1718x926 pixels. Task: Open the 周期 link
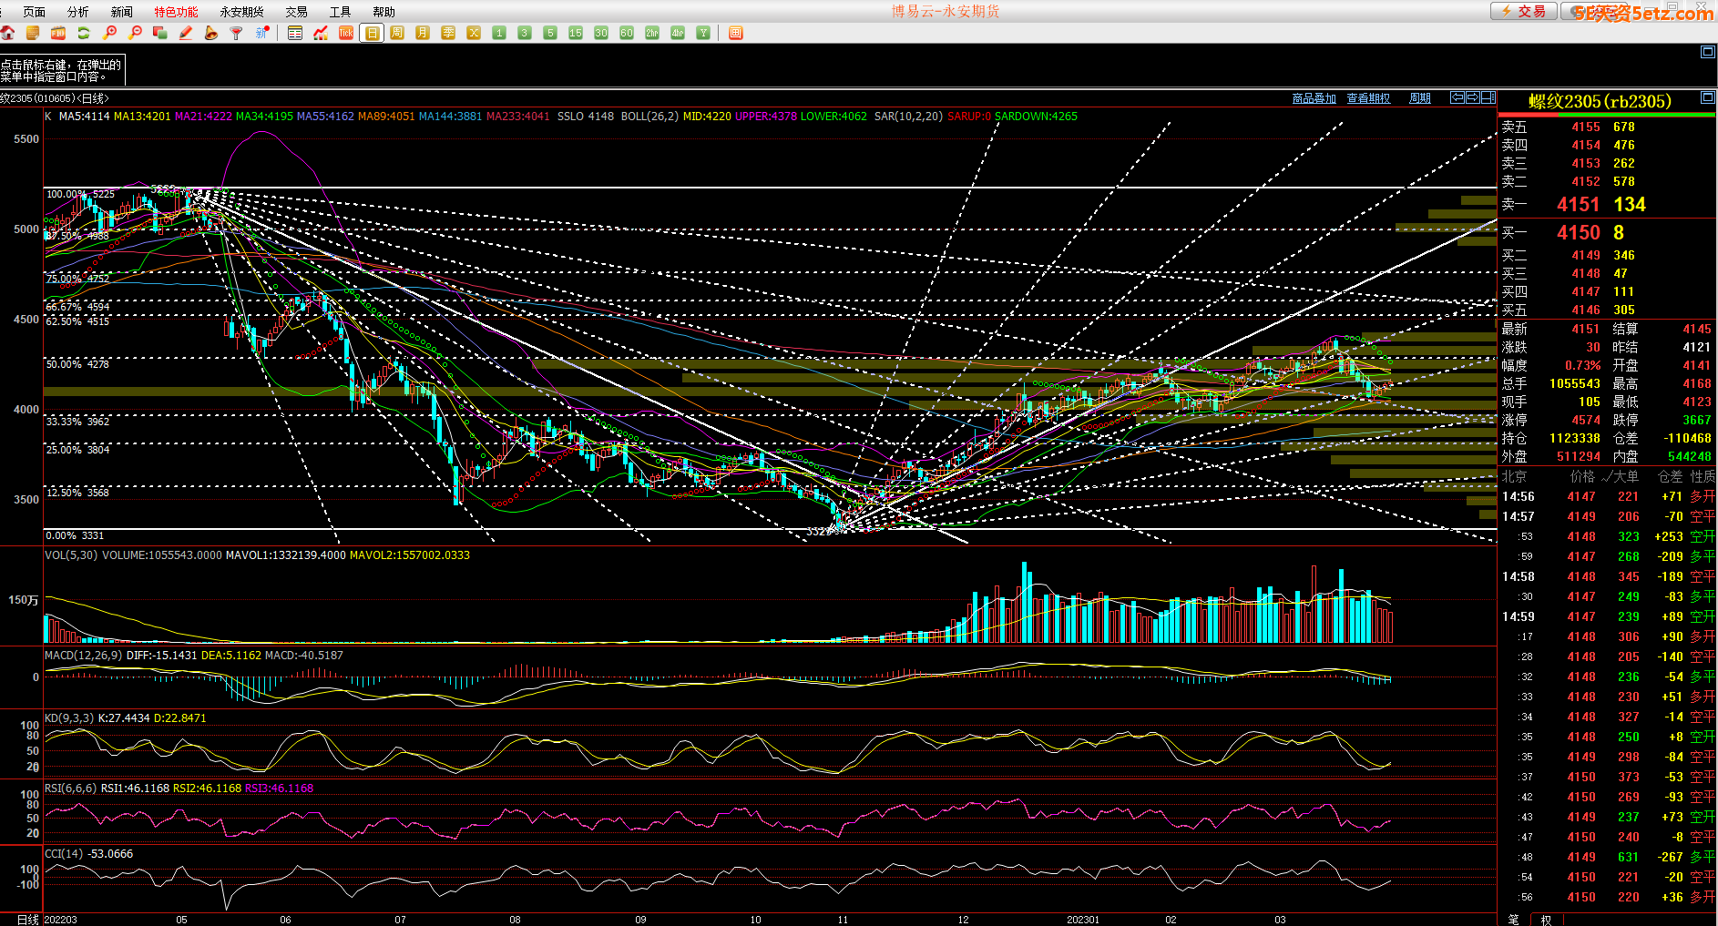click(1420, 98)
